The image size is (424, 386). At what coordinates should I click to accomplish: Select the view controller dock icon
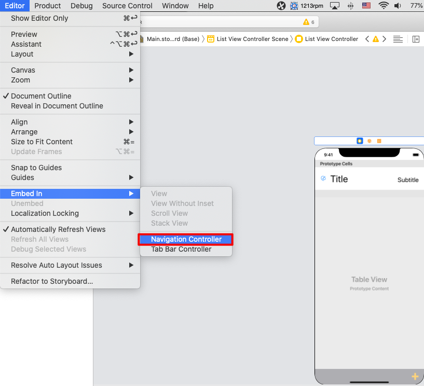pos(360,141)
